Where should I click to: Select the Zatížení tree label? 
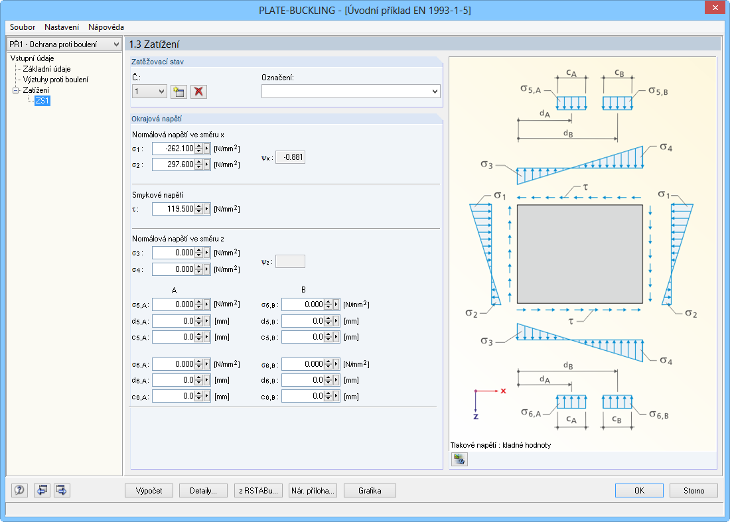36,90
